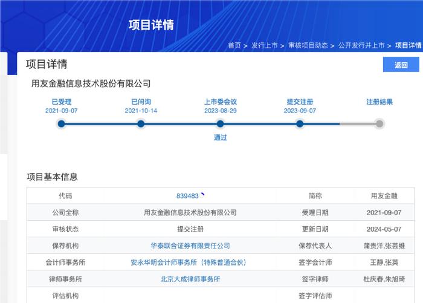Go to the 发行上市 breadcrumb
Viewport: 423px width, 303px height.
pyautogui.click(x=265, y=45)
